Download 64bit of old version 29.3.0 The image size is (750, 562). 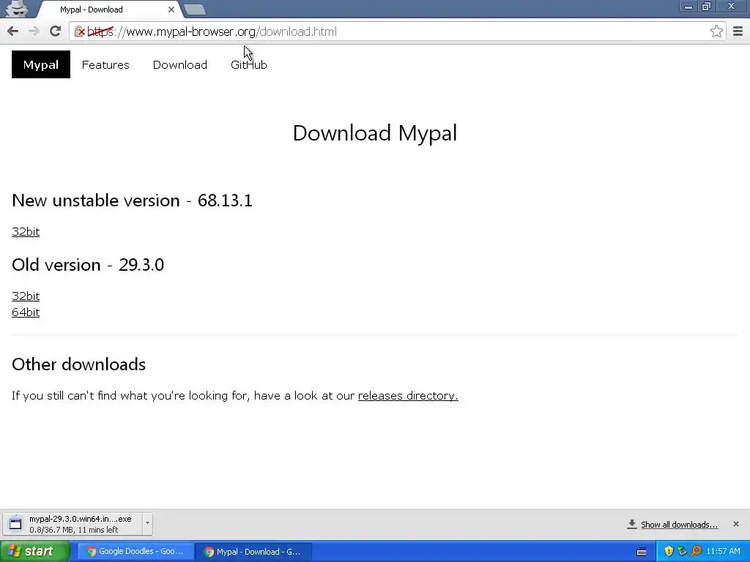coord(26,312)
